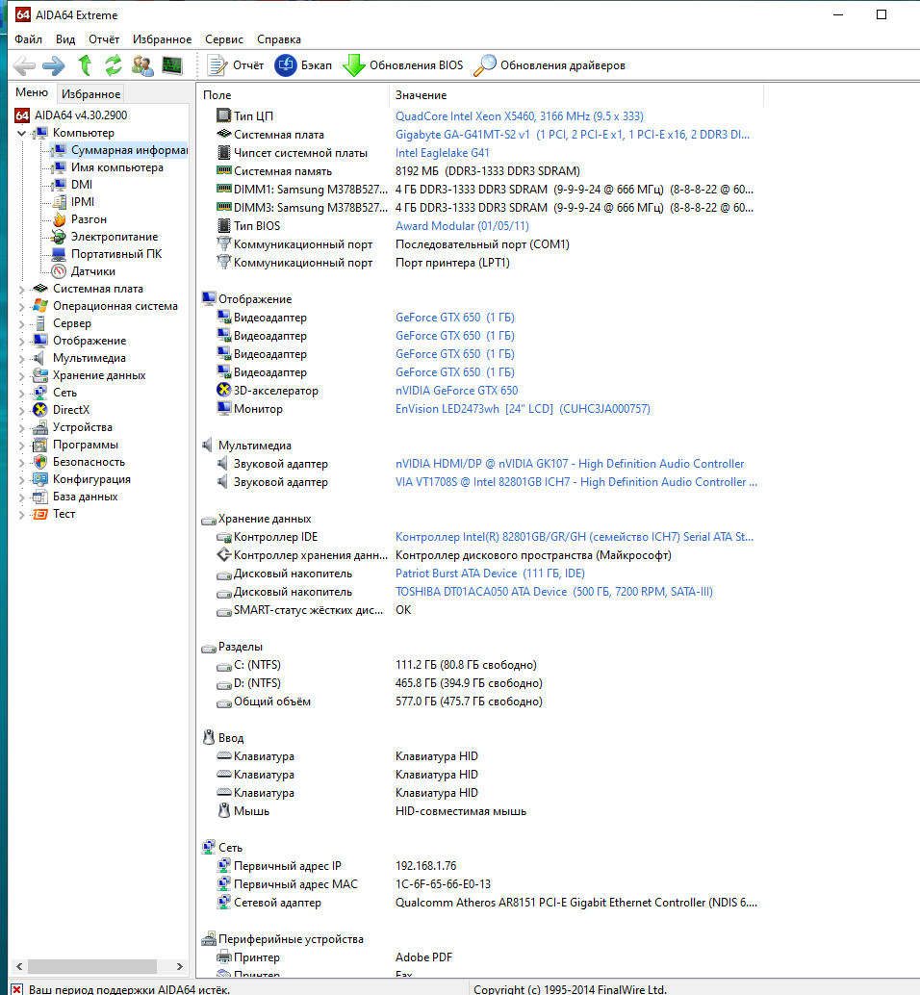Expand the Системная плата tree node
Image resolution: width=920 pixels, height=995 pixels.
[x=22, y=289]
